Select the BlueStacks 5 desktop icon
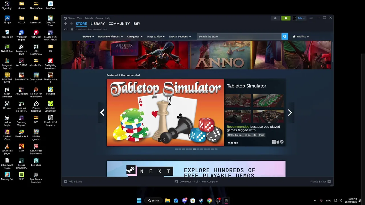Image resolution: width=365 pixels, height=205 pixels. point(22,134)
